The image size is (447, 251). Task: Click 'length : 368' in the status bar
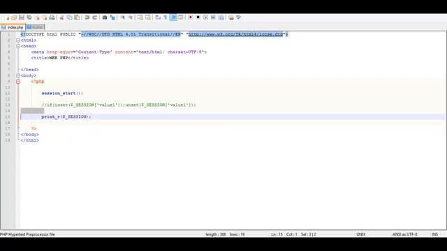click(216, 234)
